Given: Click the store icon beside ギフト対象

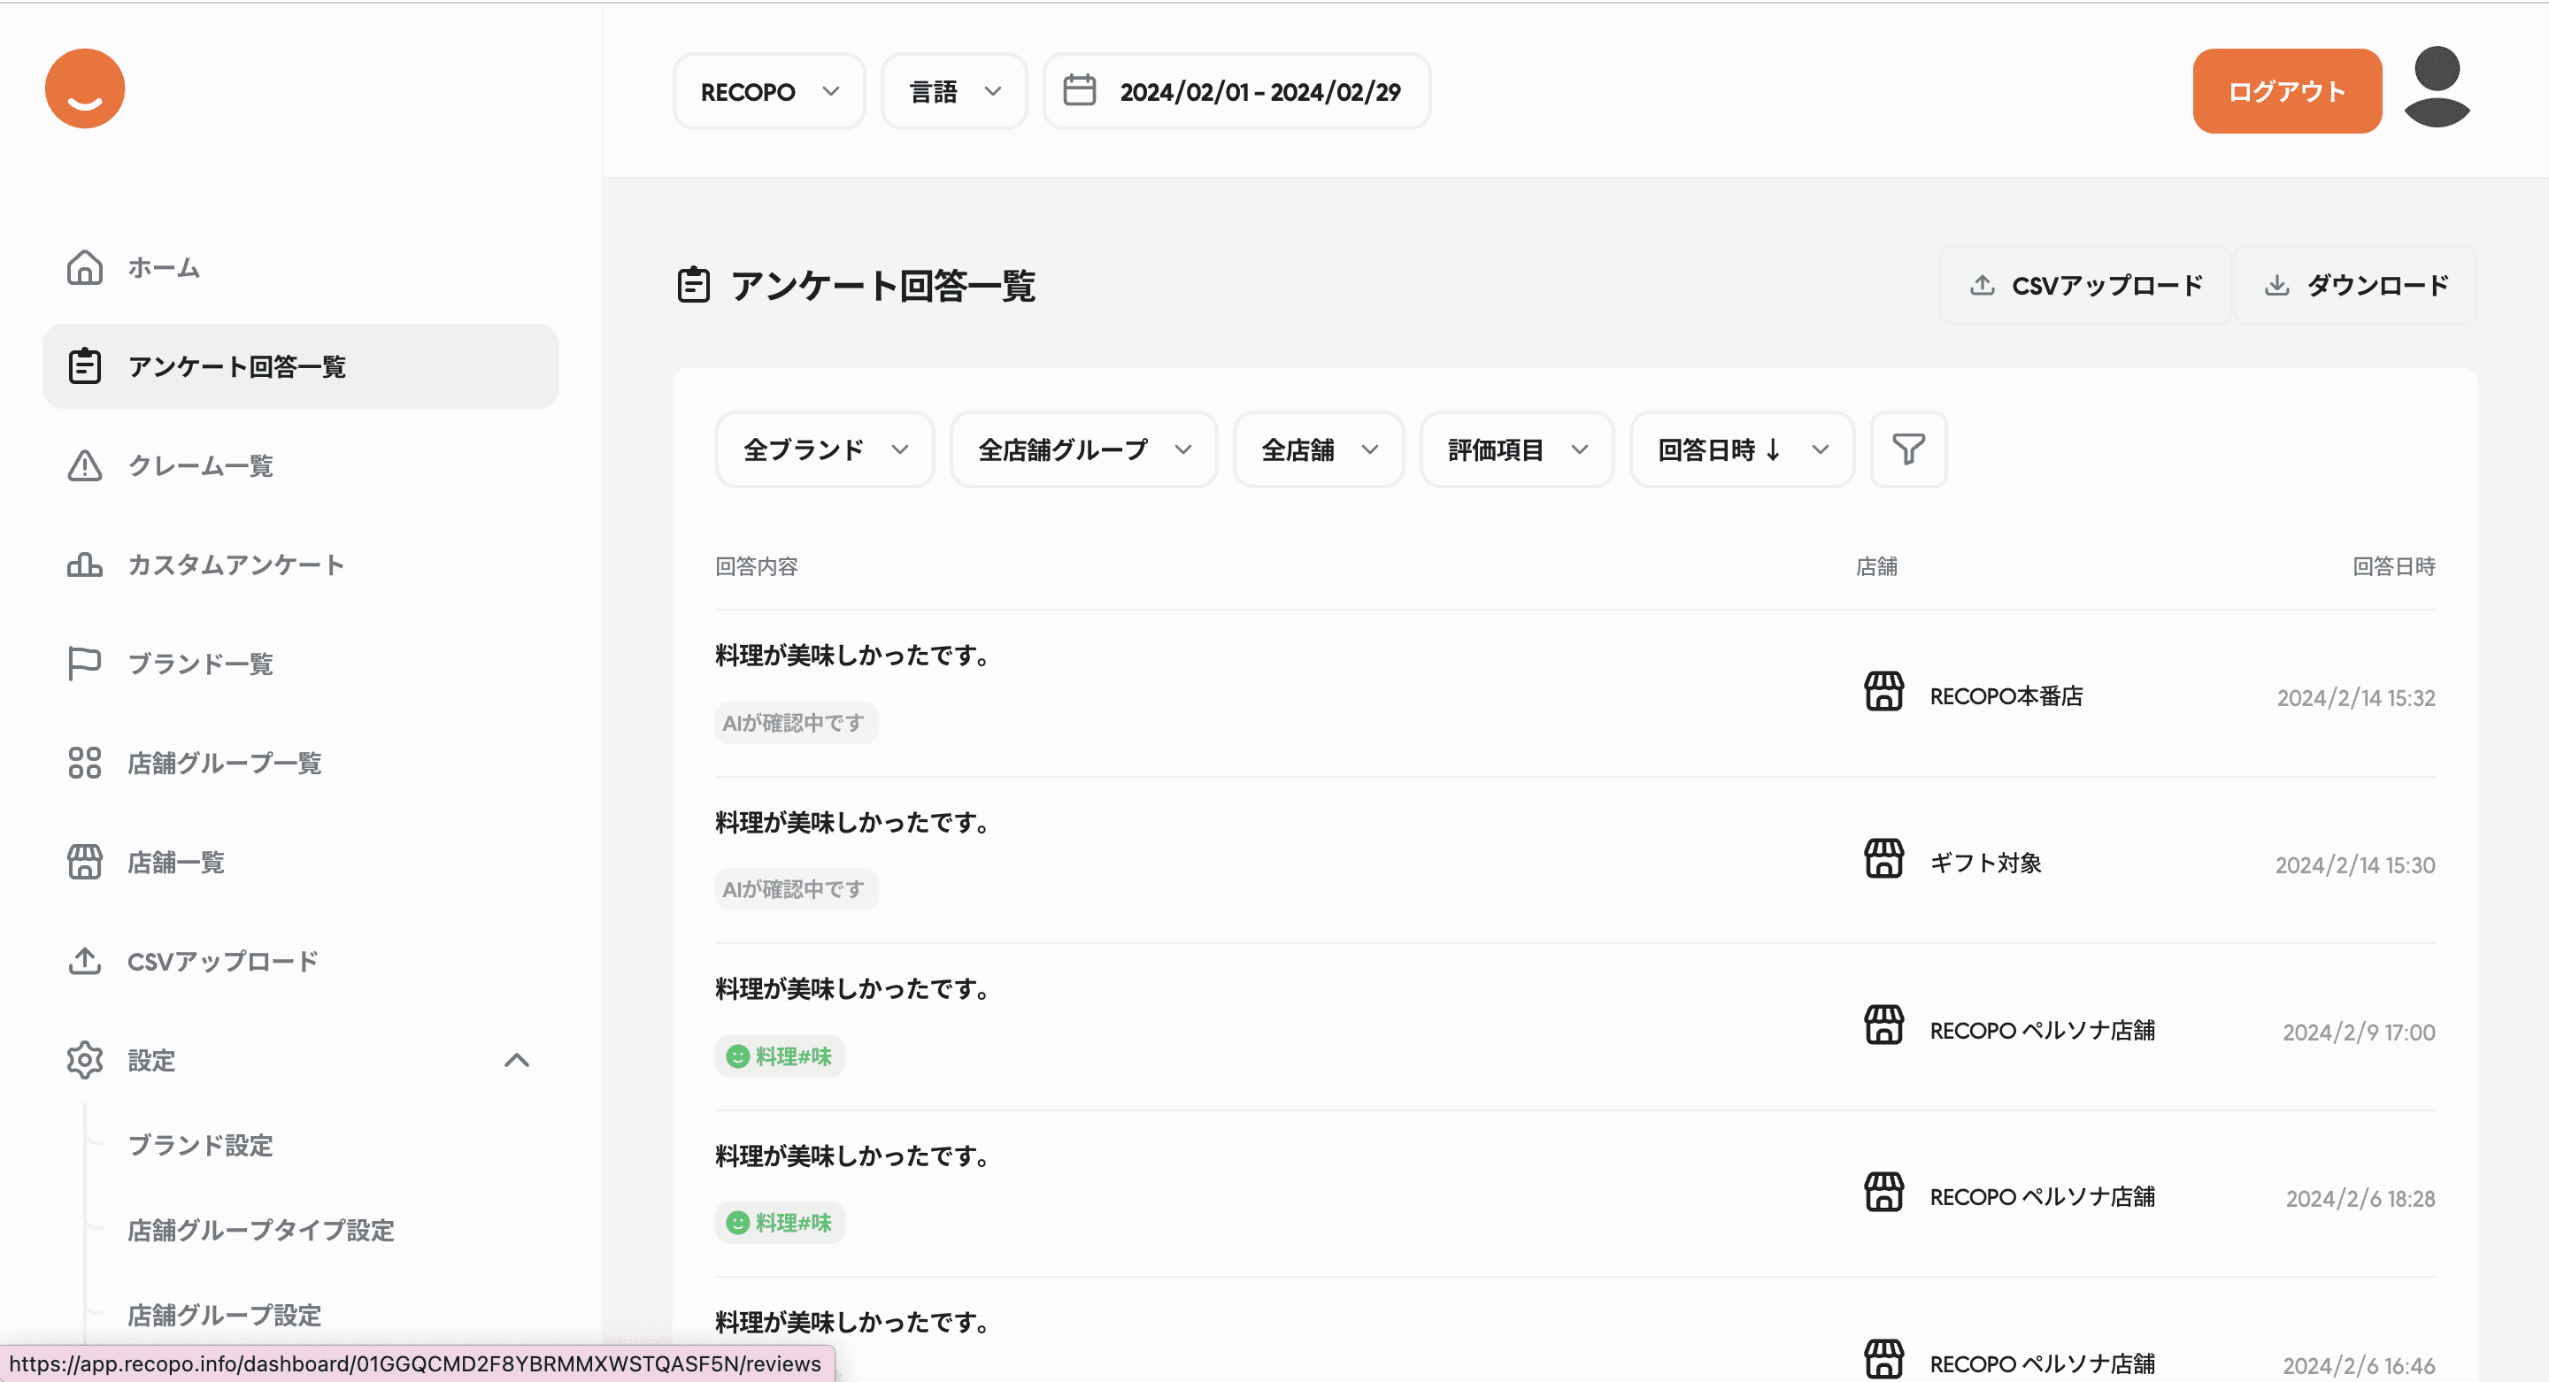Looking at the screenshot, I should (x=1883, y=859).
